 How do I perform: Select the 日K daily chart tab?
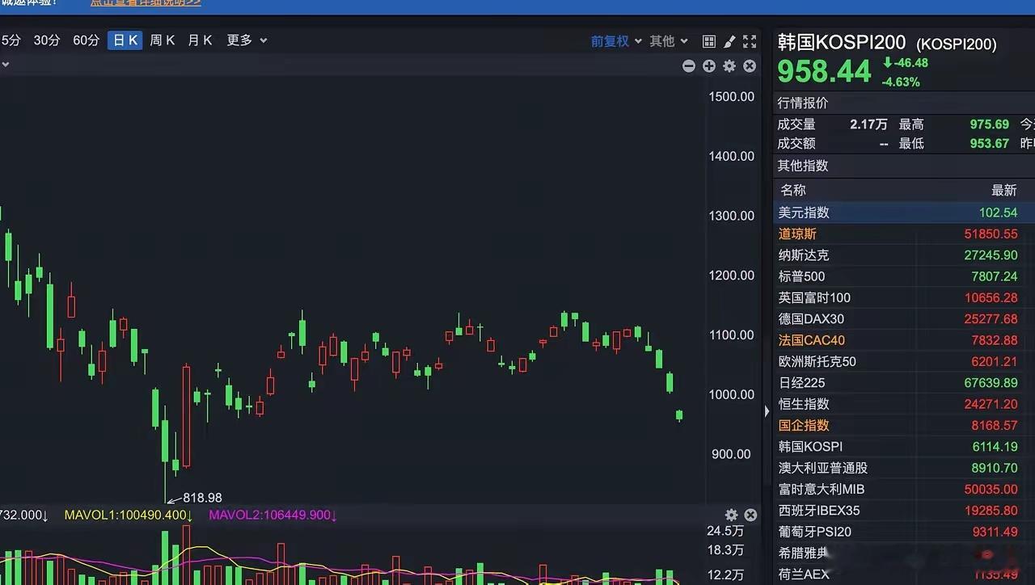pos(125,40)
